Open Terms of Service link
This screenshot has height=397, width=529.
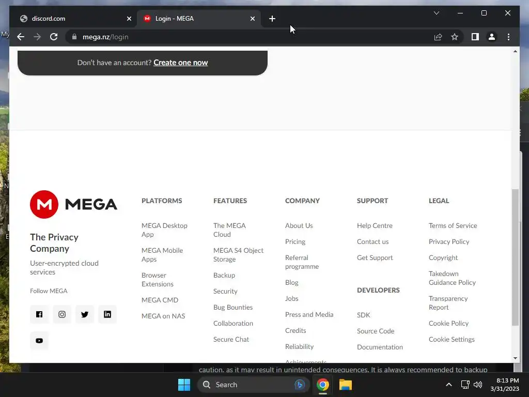[x=453, y=225]
